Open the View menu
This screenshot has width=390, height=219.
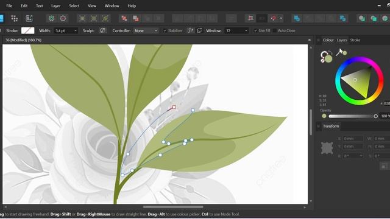pyautogui.click(x=92, y=5)
